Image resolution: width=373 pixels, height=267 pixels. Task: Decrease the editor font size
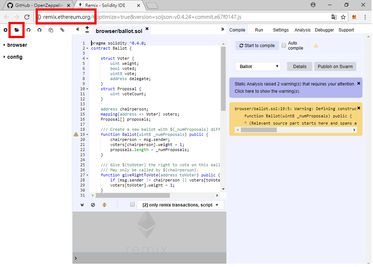pos(87,32)
